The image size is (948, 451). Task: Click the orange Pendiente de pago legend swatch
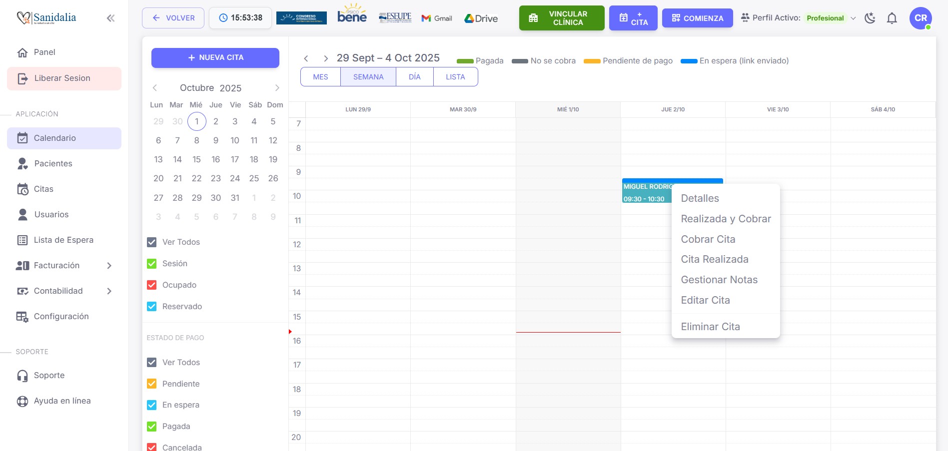coord(592,61)
